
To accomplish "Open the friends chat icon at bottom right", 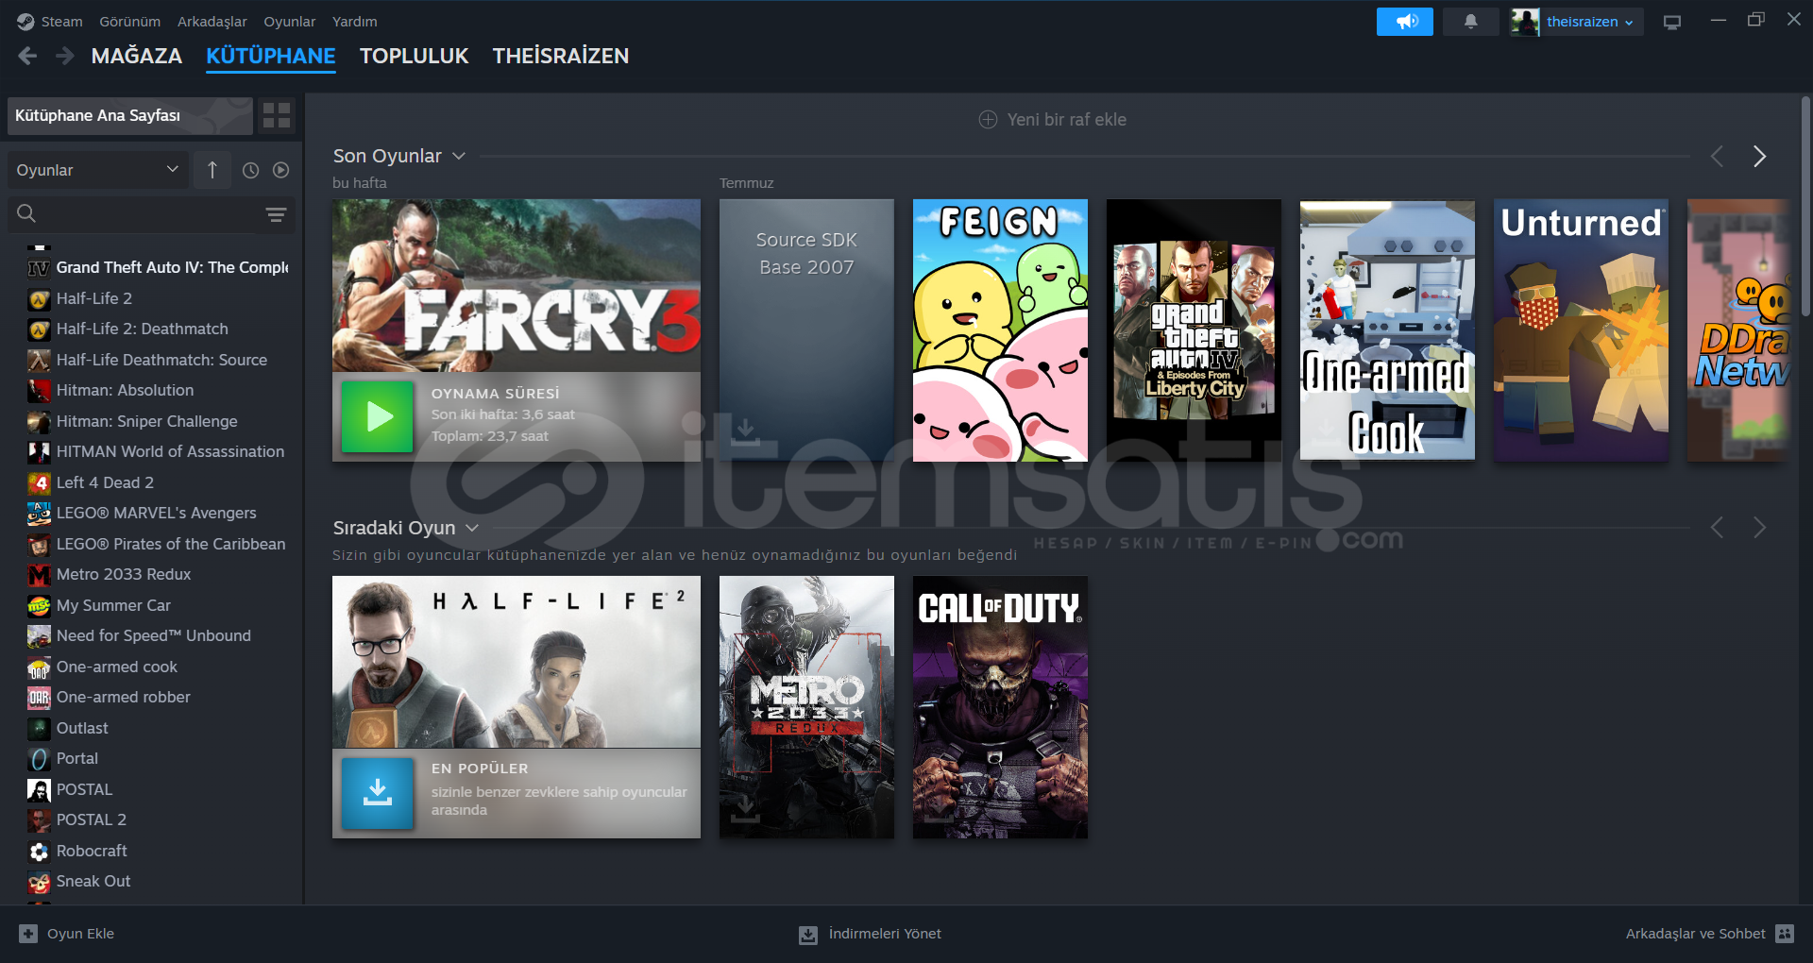I will click(1785, 934).
